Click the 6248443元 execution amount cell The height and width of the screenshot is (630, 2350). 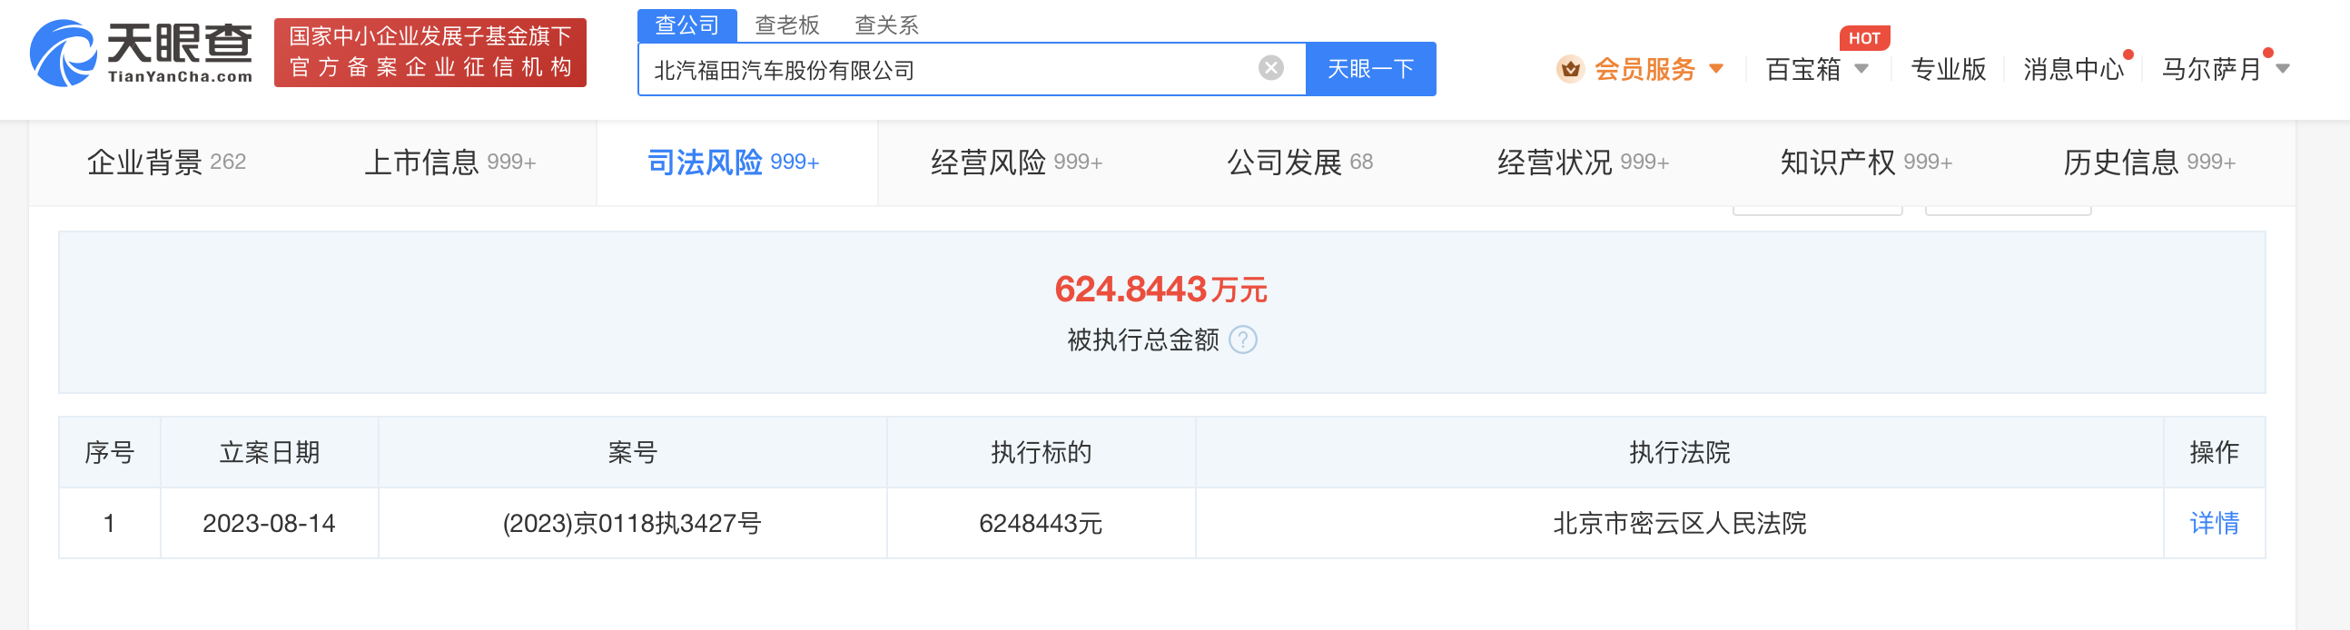coord(1041,523)
